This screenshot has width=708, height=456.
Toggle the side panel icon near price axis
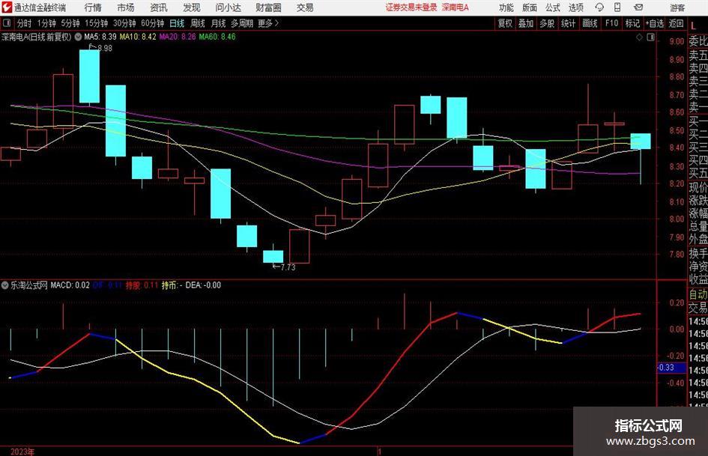pyautogui.click(x=650, y=37)
